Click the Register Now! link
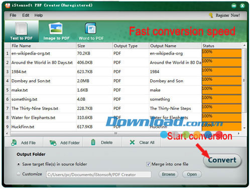Viewport: 251px width, 190px height. pyautogui.click(x=227, y=16)
